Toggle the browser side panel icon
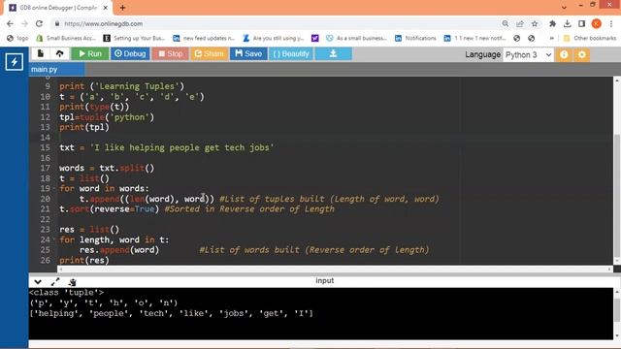The height and width of the screenshot is (349, 621). tap(581, 23)
